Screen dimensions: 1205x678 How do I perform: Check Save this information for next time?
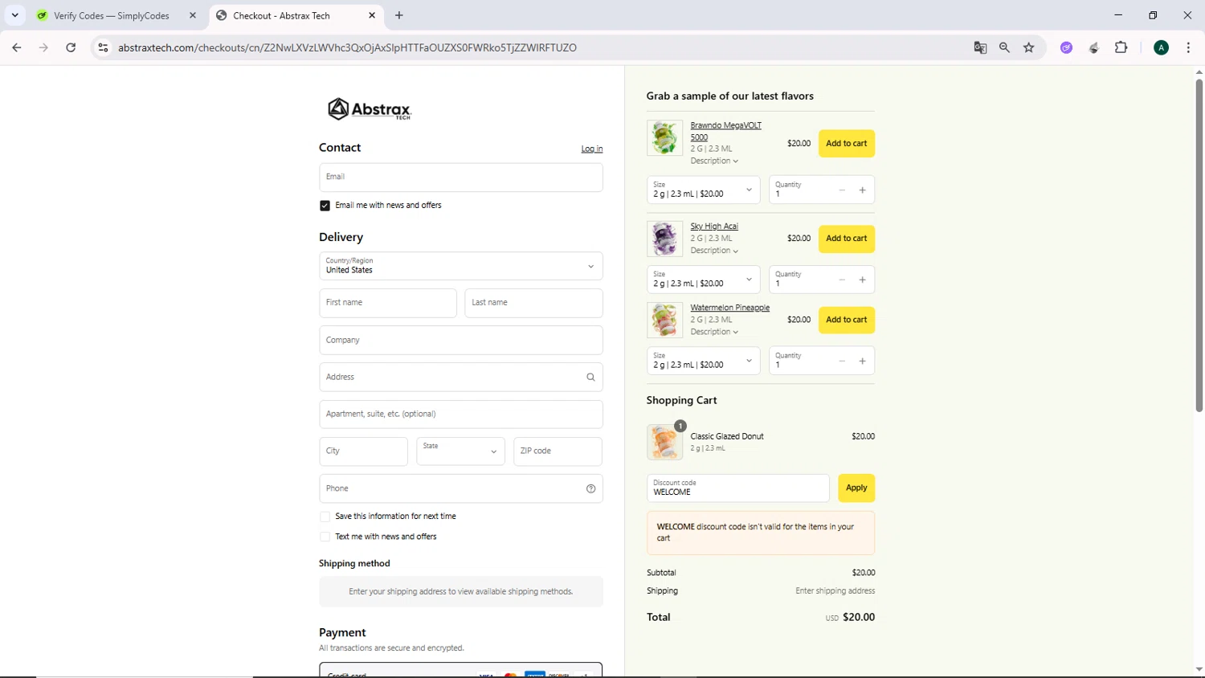tap(325, 517)
